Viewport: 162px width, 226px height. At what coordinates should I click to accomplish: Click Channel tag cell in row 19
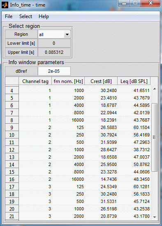[35, 201]
